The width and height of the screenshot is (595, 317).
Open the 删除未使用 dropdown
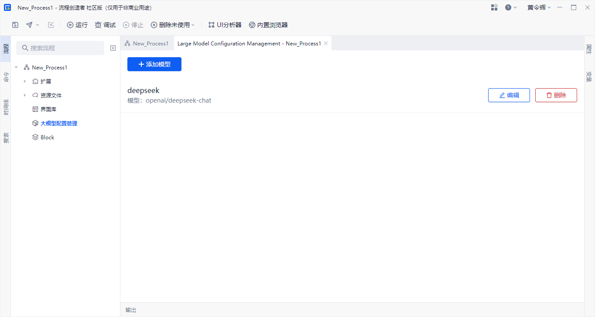(x=173, y=25)
